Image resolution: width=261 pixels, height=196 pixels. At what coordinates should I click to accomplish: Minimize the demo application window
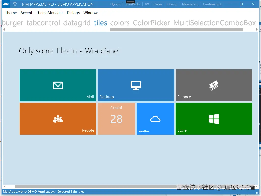click(230, 4)
